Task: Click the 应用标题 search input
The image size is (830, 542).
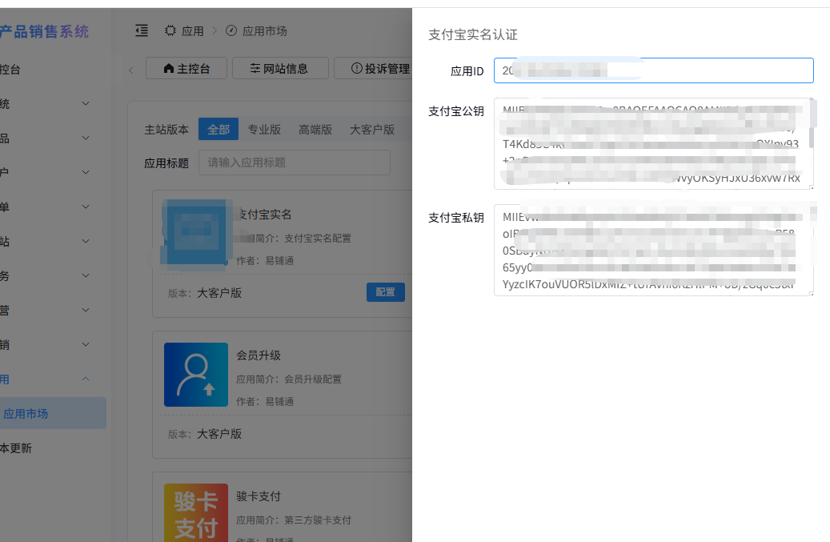Action: pyautogui.click(x=294, y=163)
